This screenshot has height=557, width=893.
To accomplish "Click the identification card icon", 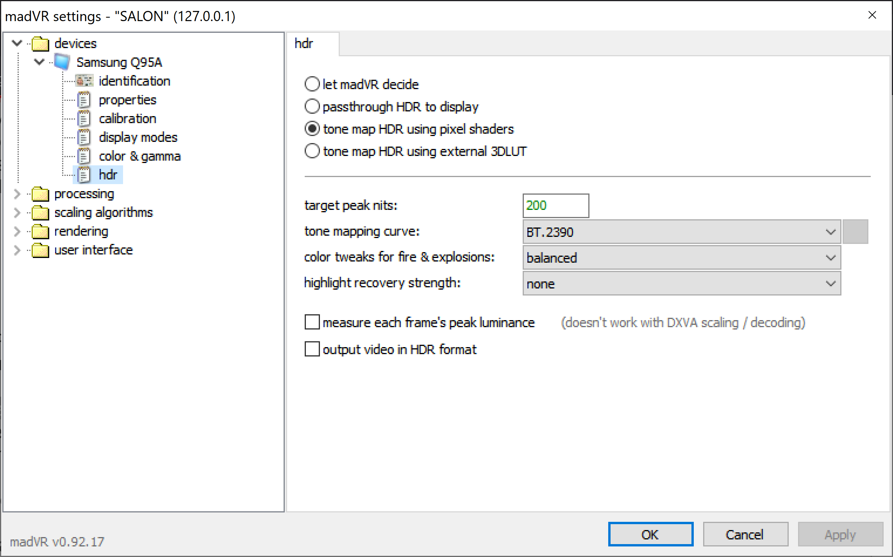I will coord(84,81).
